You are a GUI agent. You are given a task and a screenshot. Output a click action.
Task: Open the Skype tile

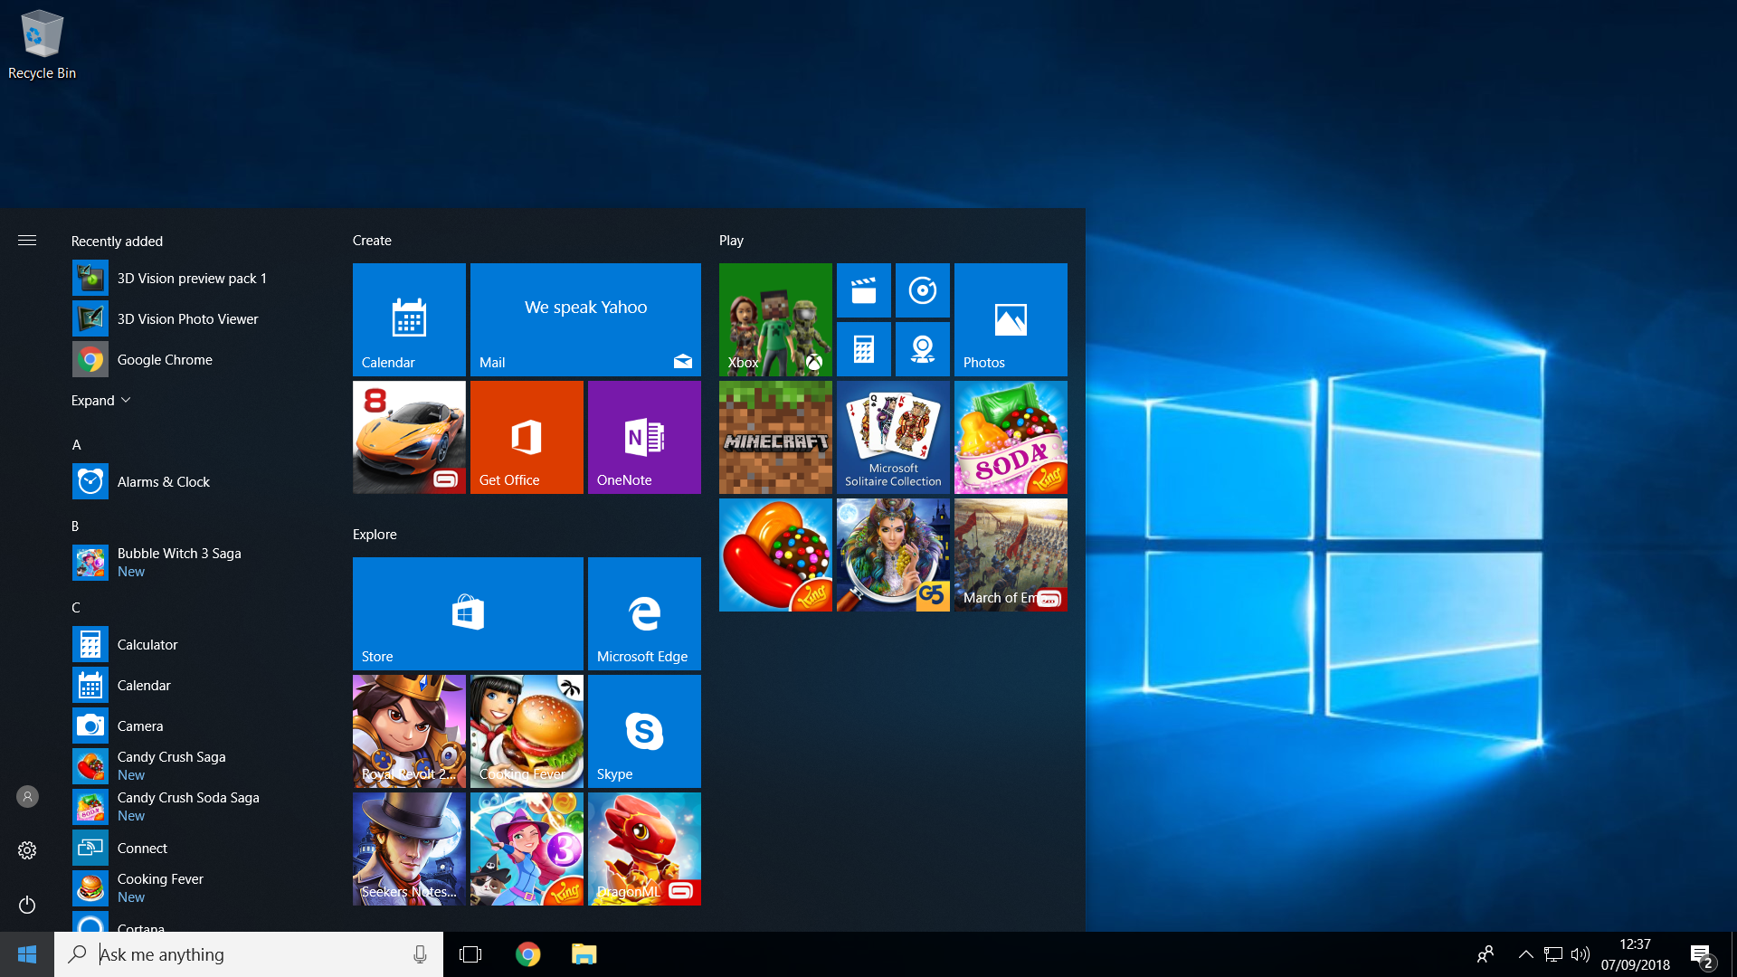click(x=644, y=731)
